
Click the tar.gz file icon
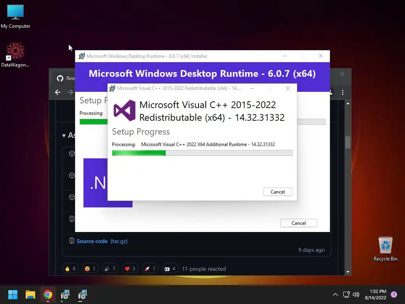click(x=72, y=241)
